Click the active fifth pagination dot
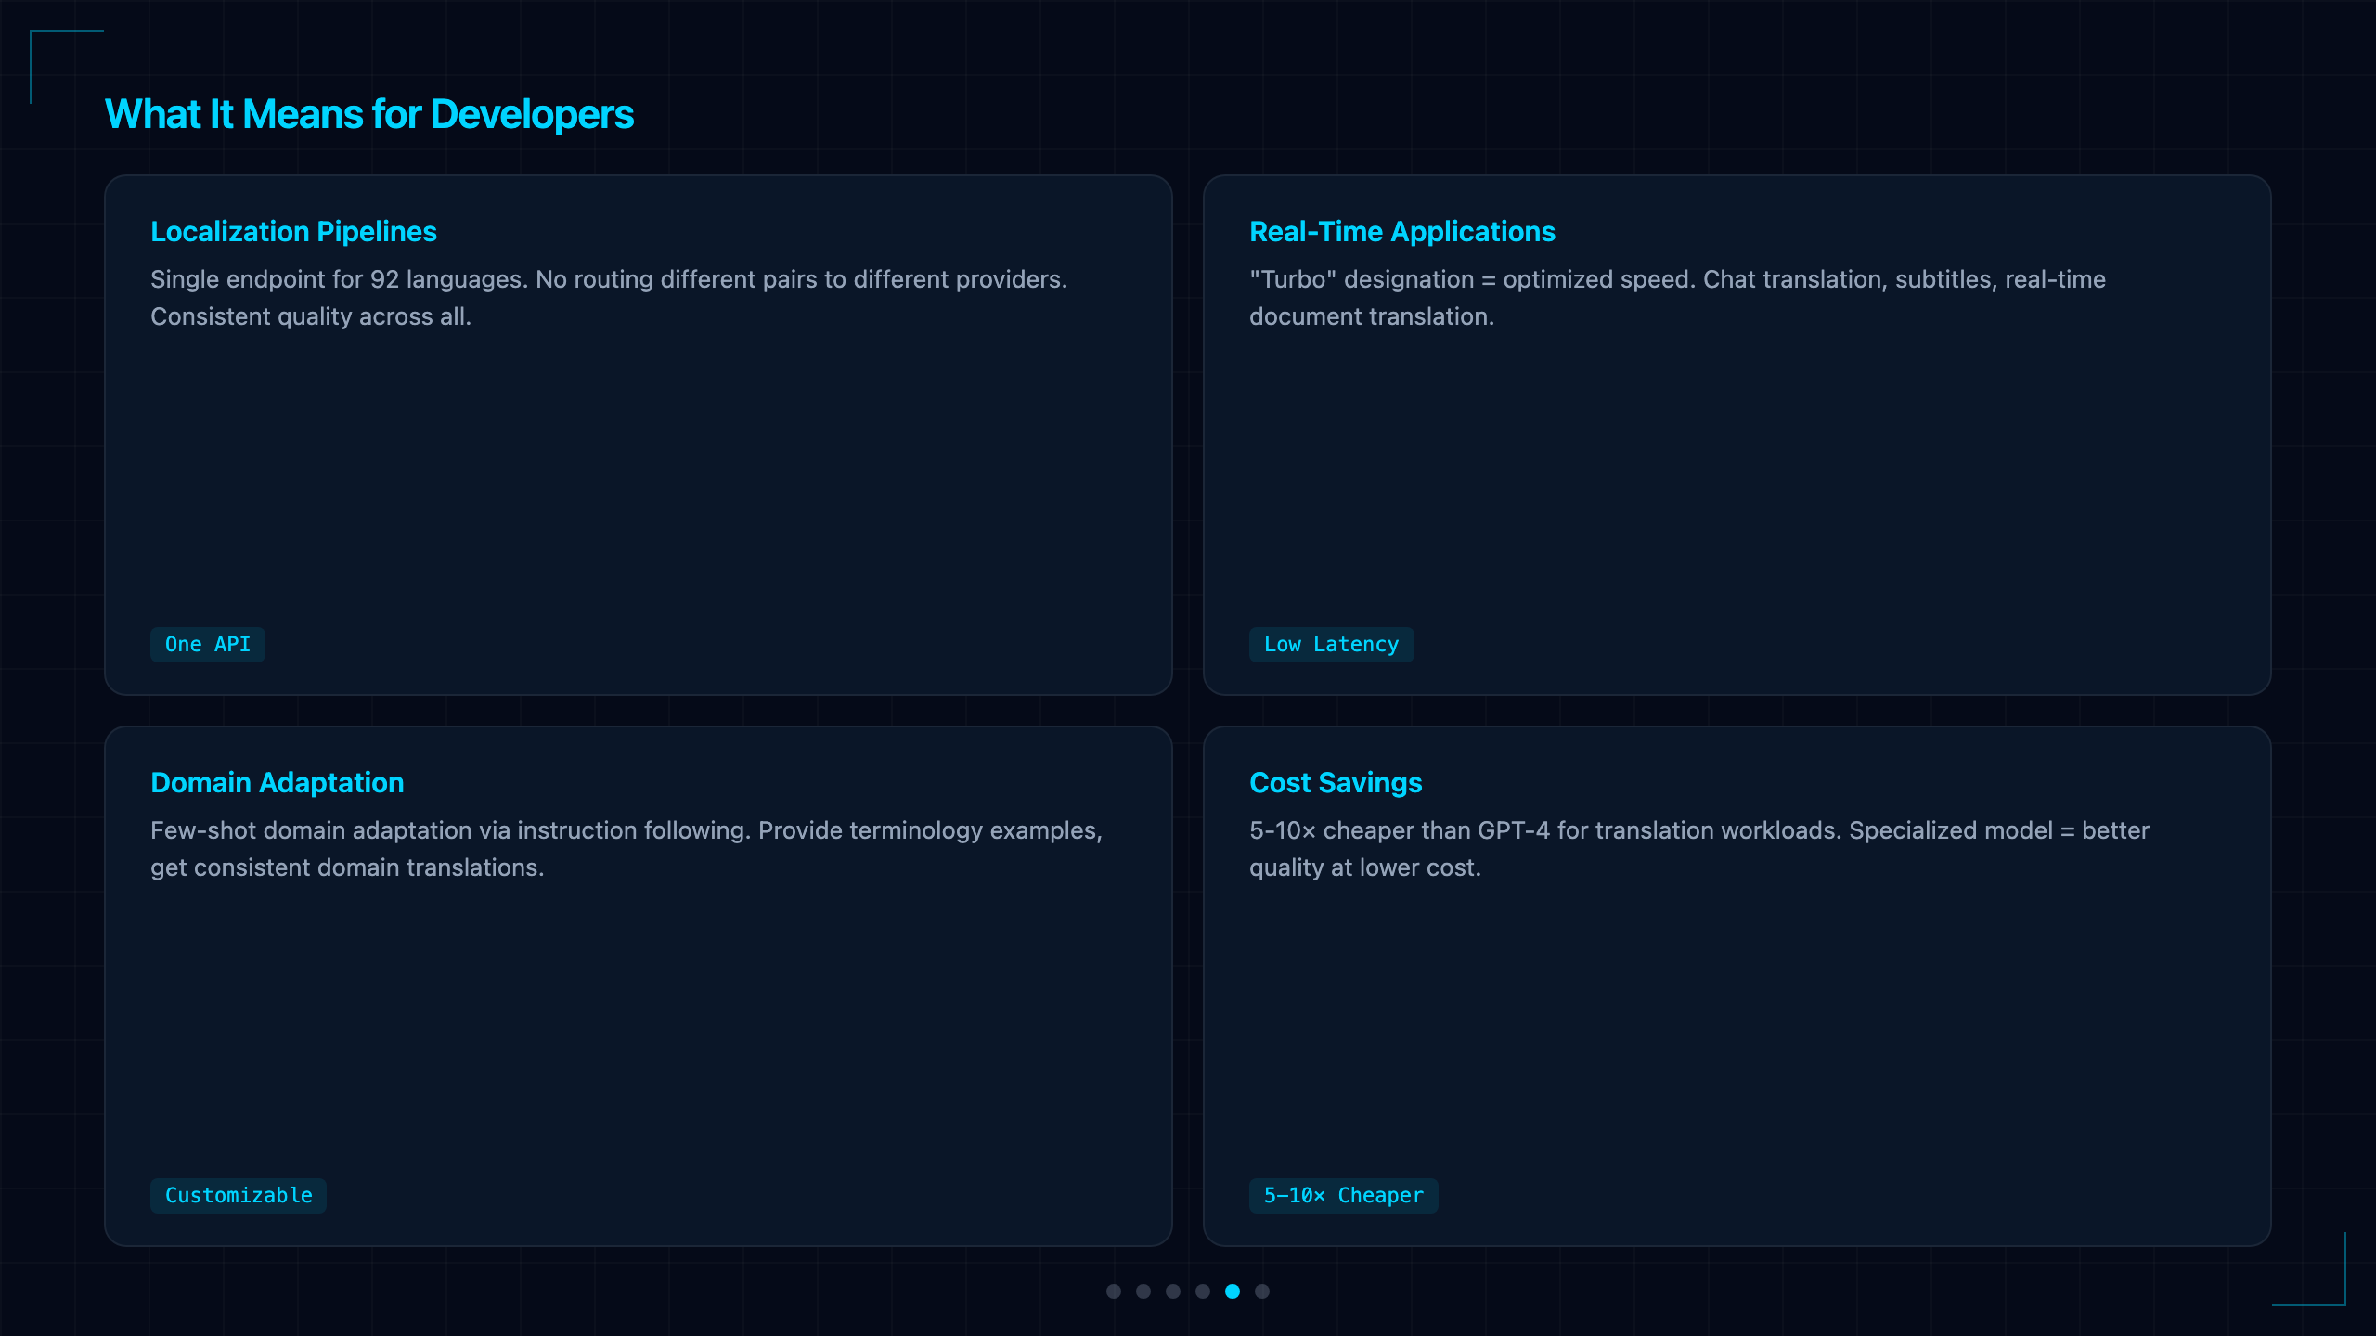 tap(1233, 1291)
